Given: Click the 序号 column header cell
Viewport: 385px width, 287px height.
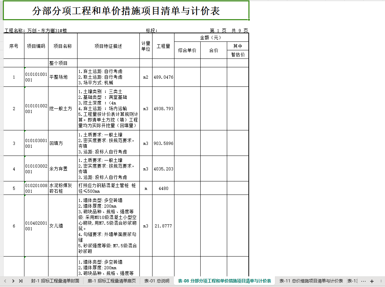Looking at the screenshot, I should click(x=14, y=46).
